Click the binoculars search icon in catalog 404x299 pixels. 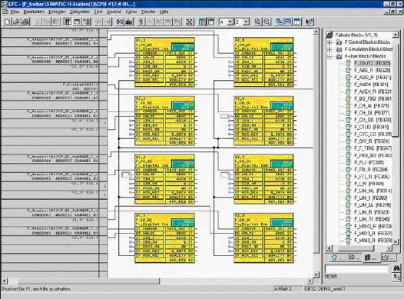[x=397, y=268]
